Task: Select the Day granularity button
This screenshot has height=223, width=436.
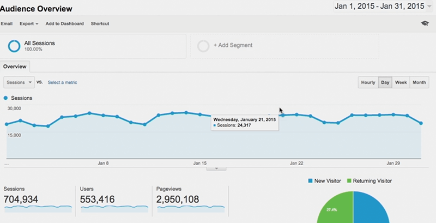Action: pyautogui.click(x=385, y=82)
